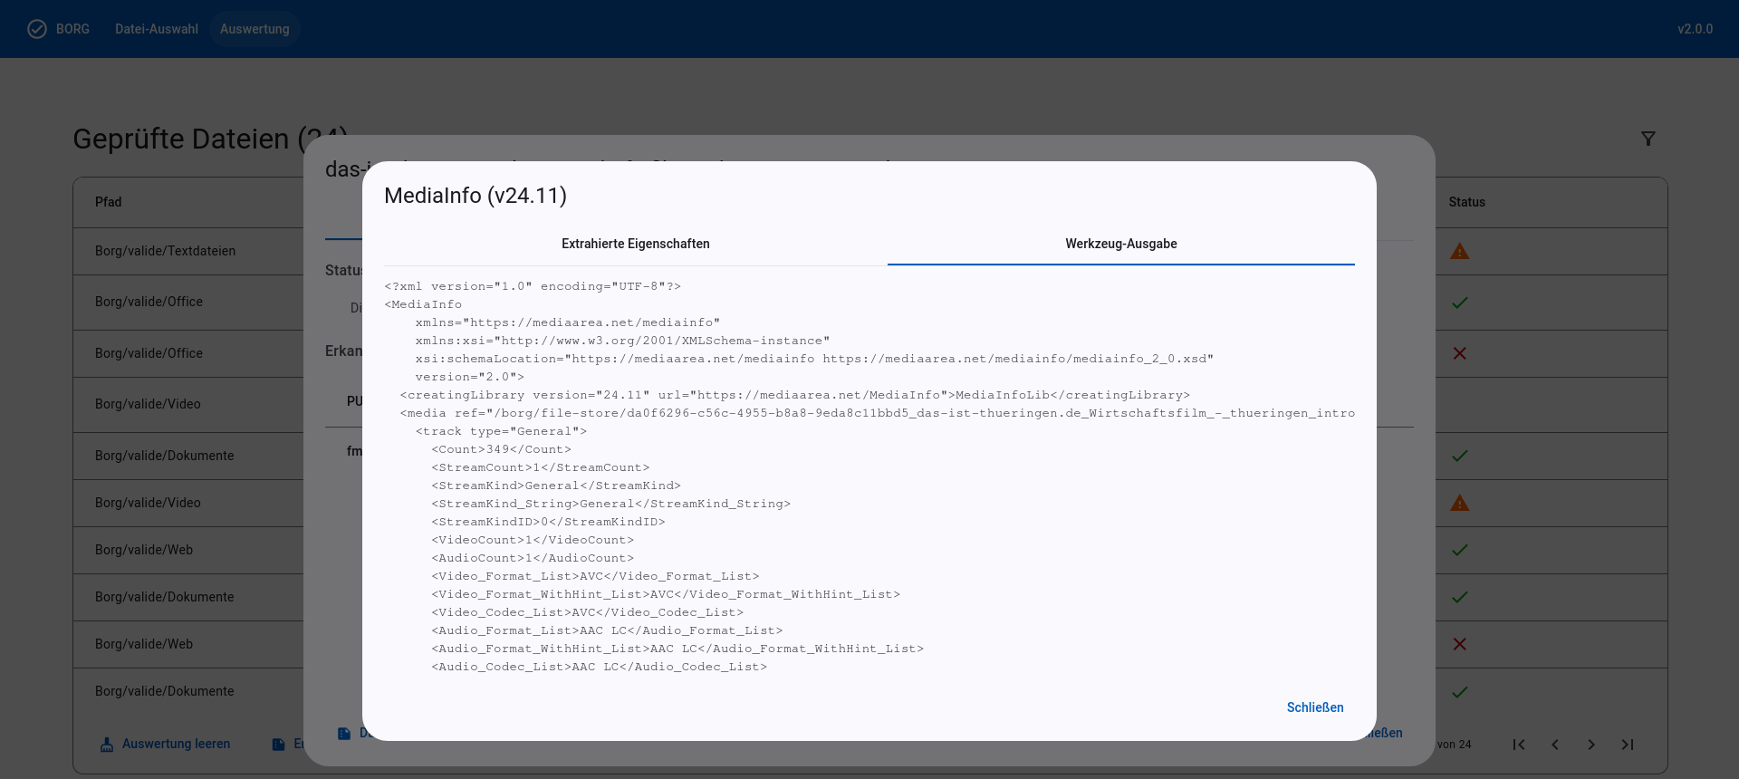Click the green check in first Borg/valide/Web row

[1460, 550]
